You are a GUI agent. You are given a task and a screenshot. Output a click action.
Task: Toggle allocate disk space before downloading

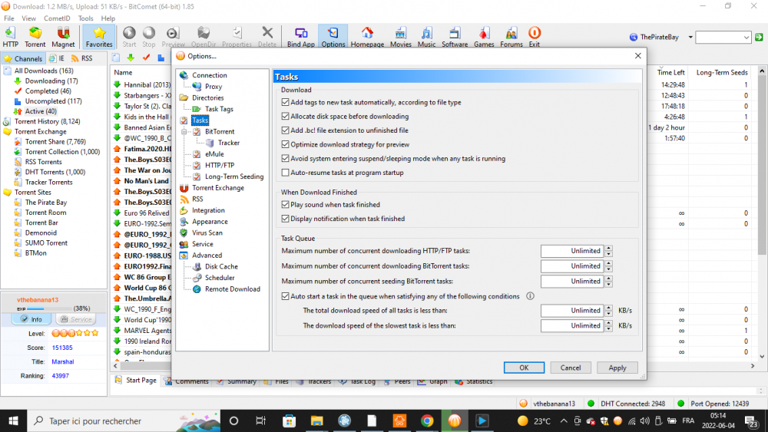click(x=285, y=117)
